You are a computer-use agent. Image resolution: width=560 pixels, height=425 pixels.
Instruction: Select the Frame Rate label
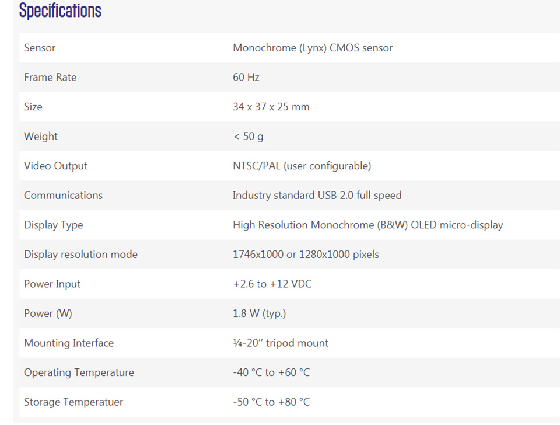coord(50,77)
